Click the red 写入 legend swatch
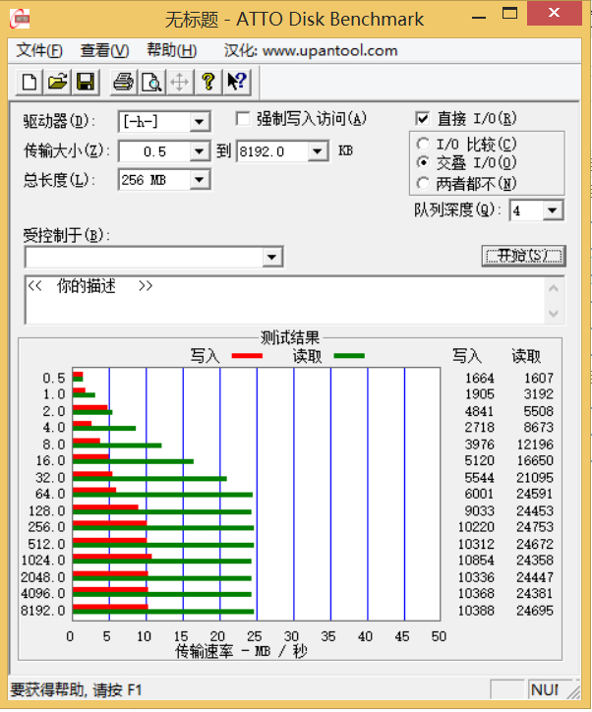The width and height of the screenshot is (592, 712). click(x=247, y=356)
